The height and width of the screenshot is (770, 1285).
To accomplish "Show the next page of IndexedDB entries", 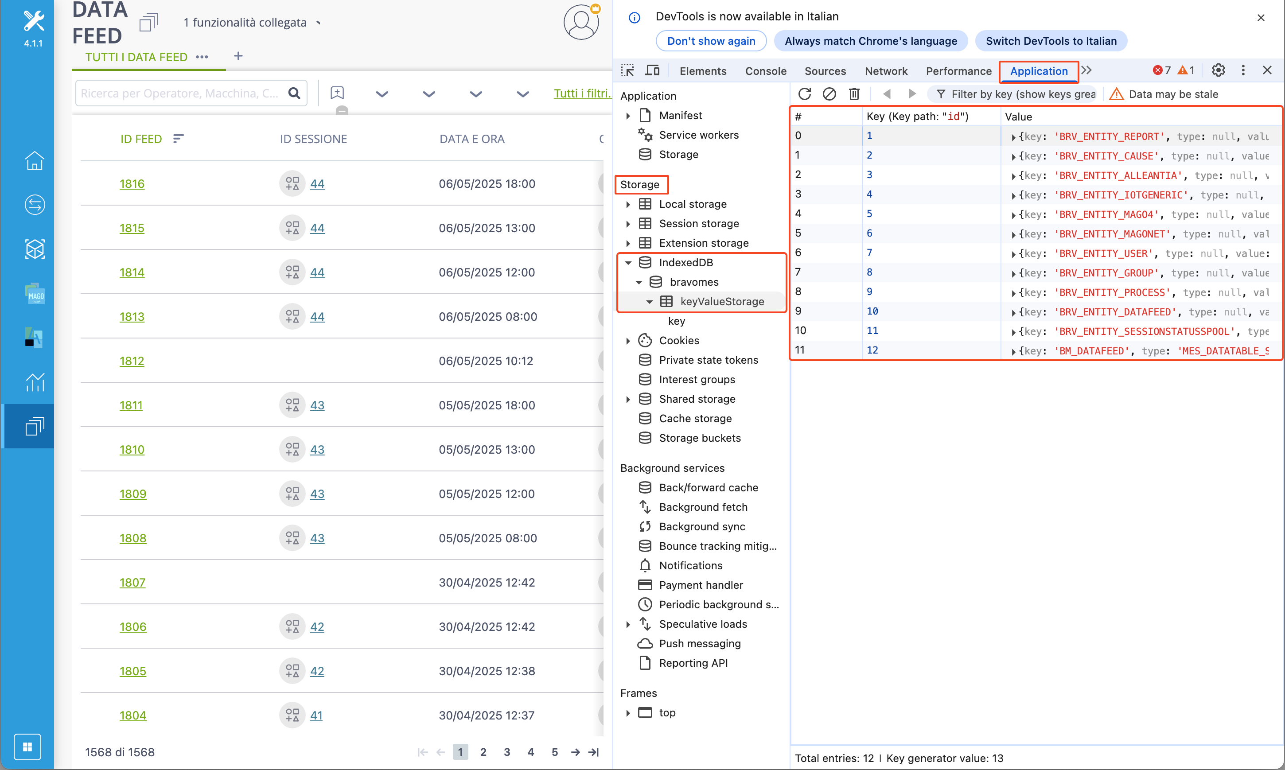I will (912, 94).
